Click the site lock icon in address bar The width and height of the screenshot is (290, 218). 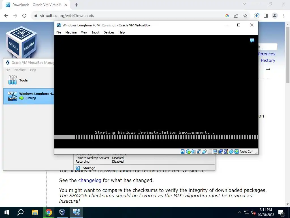point(36,16)
